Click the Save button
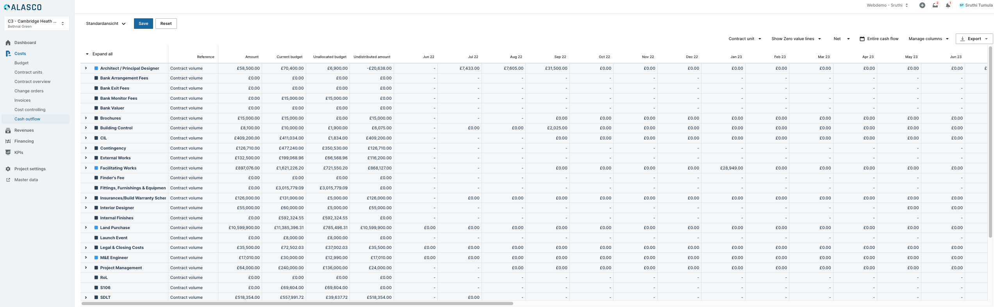The height and width of the screenshot is (307, 994). (143, 24)
